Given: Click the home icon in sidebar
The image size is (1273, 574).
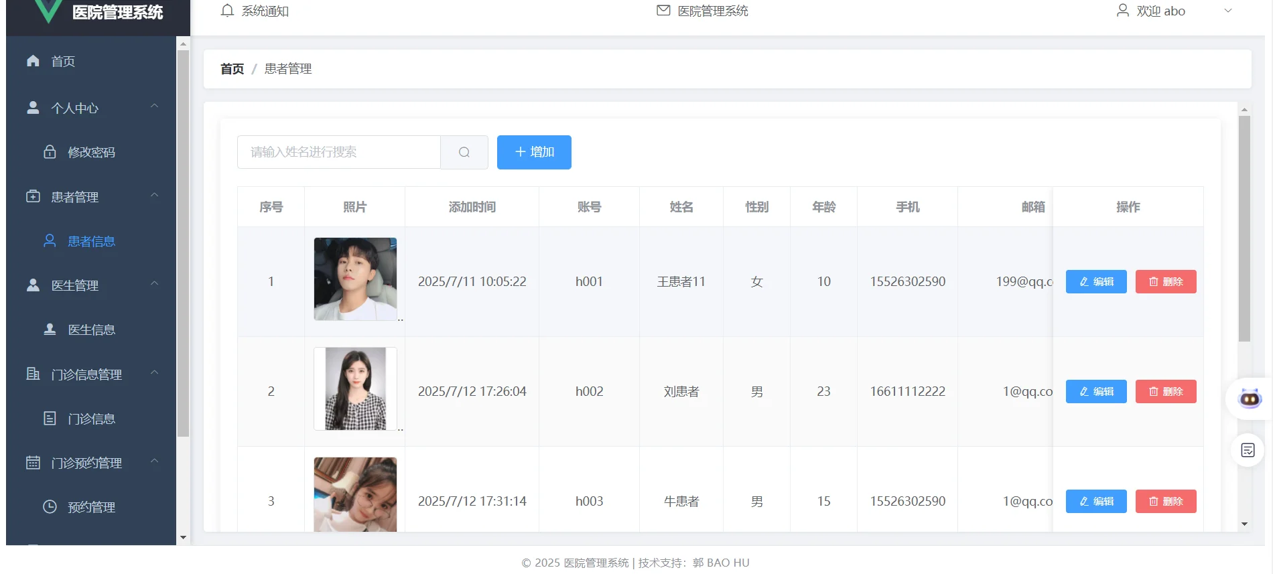Looking at the screenshot, I should 33,61.
